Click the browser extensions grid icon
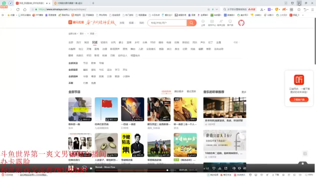Screen dimensions: 316x177 click(x=292, y=9)
